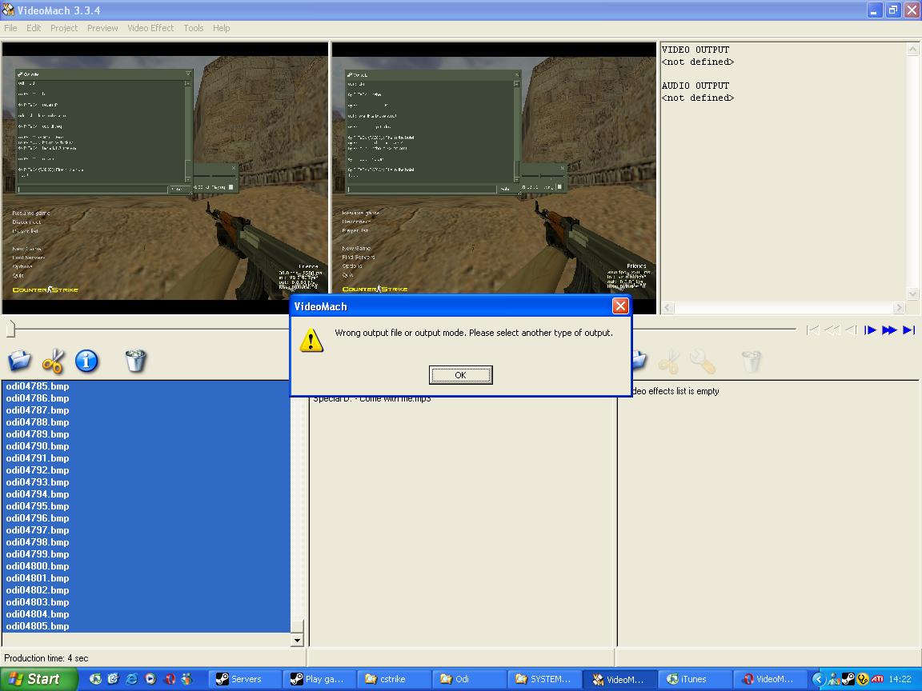922x691 pixels.
Task: Click the wrench icon in effects toolbar
Action: point(703,362)
